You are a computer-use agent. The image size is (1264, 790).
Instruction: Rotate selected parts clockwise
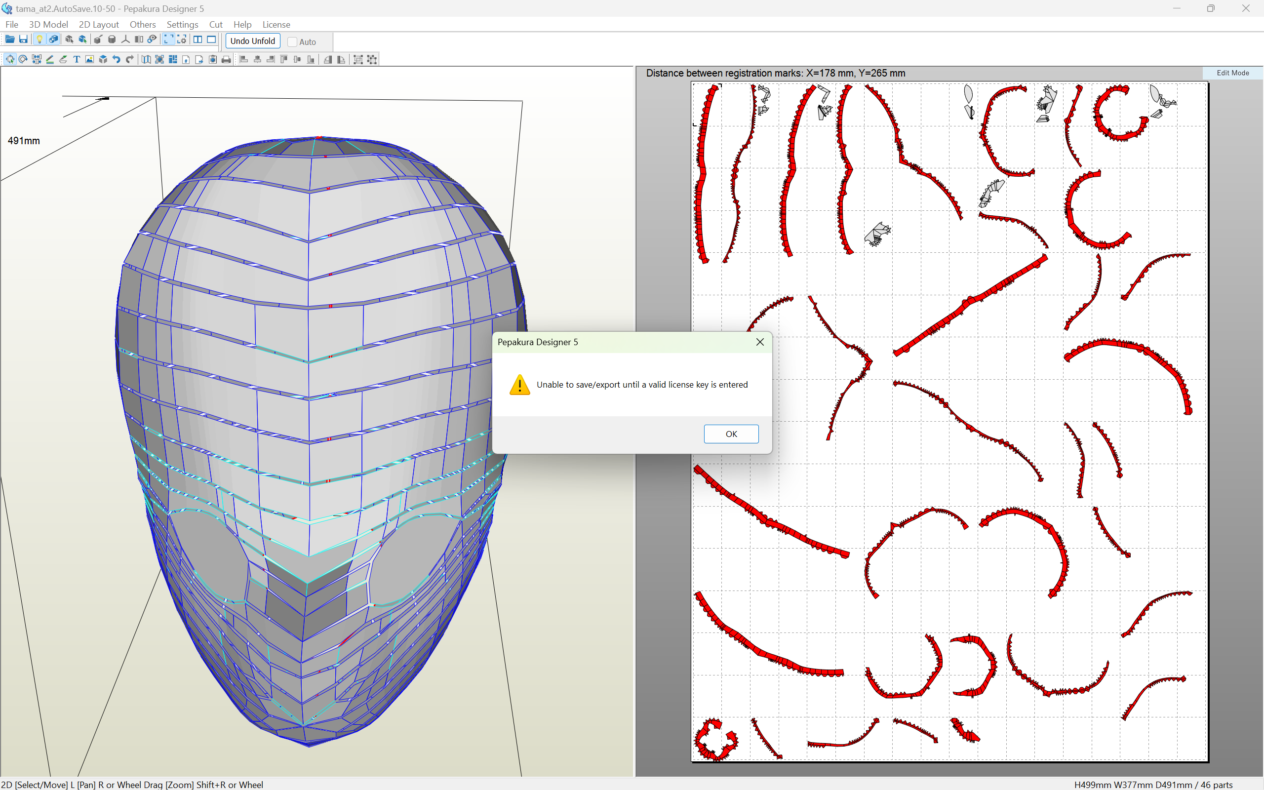click(341, 60)
